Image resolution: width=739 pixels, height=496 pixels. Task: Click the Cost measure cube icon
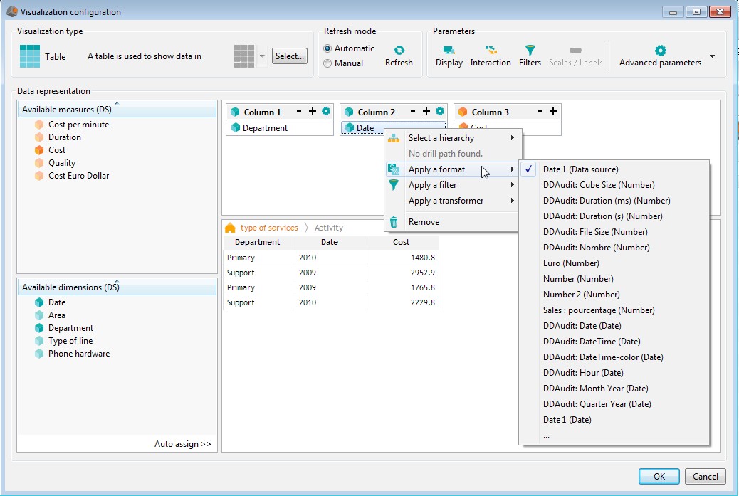(39, 149)
